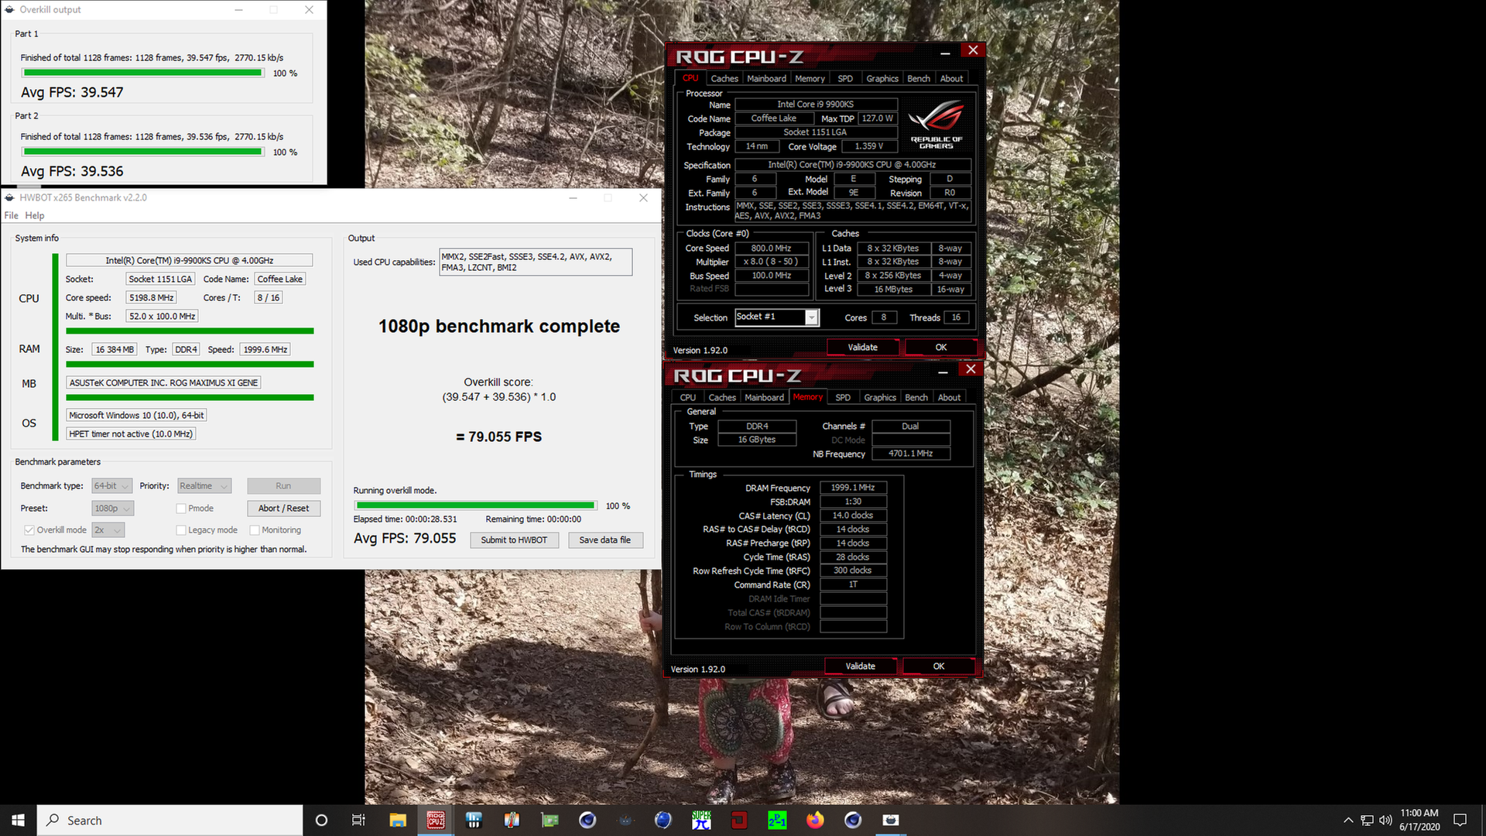Click the Windows Start button
This screenshot has height=836, width=1486.
click(18, 820)
